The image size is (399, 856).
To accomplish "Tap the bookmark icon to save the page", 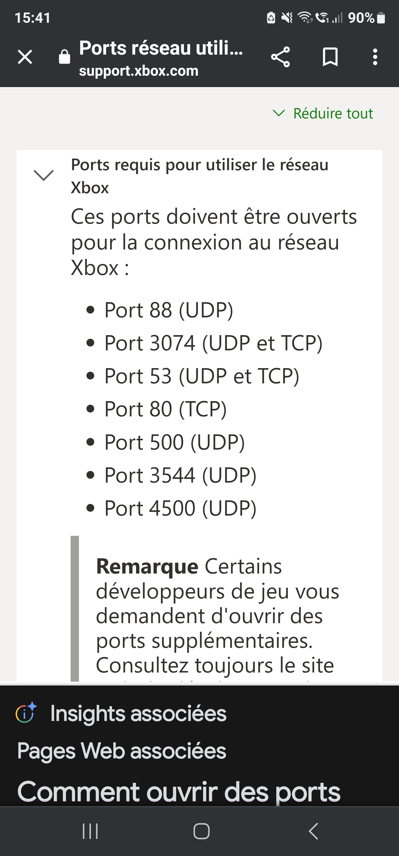I will tap(330, 57).
